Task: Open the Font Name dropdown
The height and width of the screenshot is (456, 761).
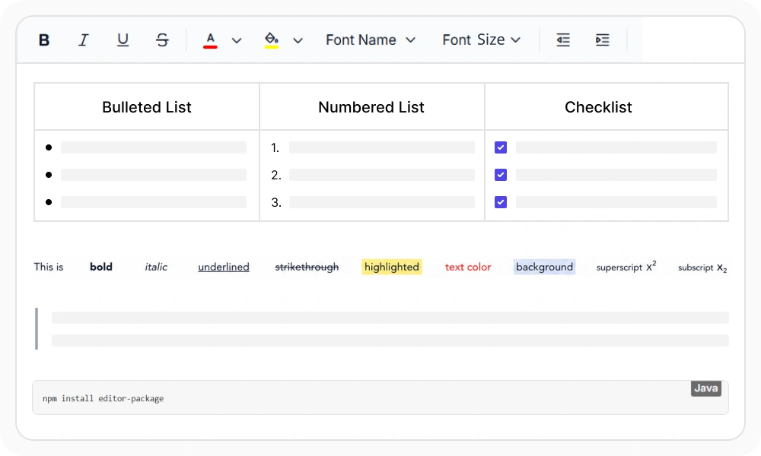Action: 371,40
